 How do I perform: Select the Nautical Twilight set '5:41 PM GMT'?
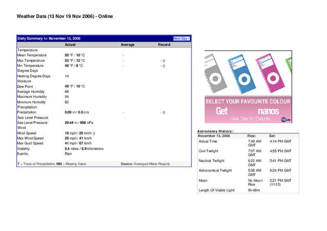pos(280,161)
